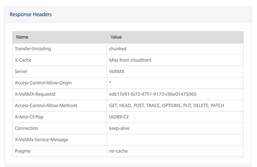Select the VoltMX server value
Image resolution: width=257 pixels, height=167 pixels.
coord(117,72)
